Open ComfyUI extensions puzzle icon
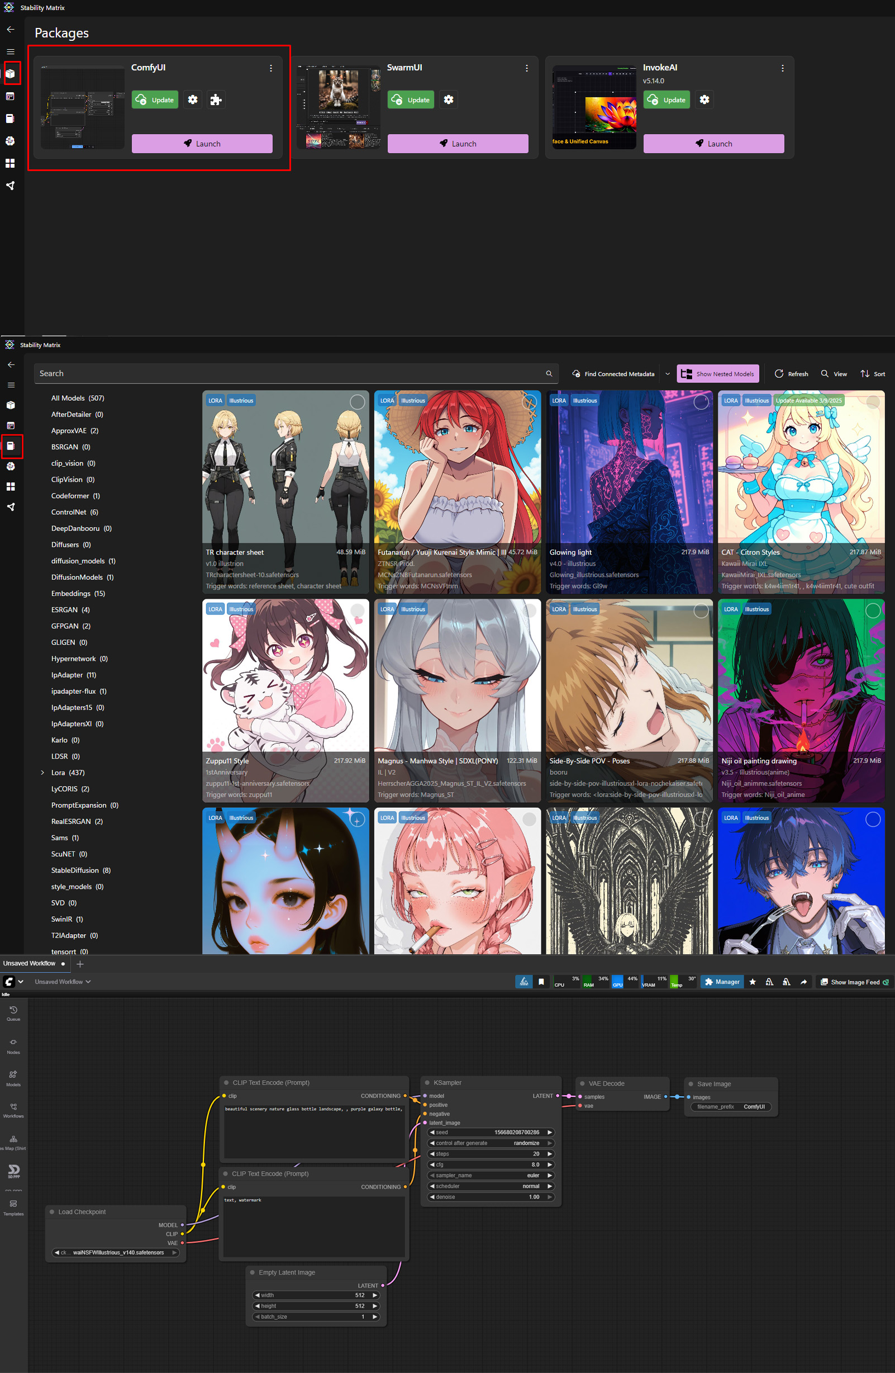The image size is (895, 1373). tap(216, 100)
